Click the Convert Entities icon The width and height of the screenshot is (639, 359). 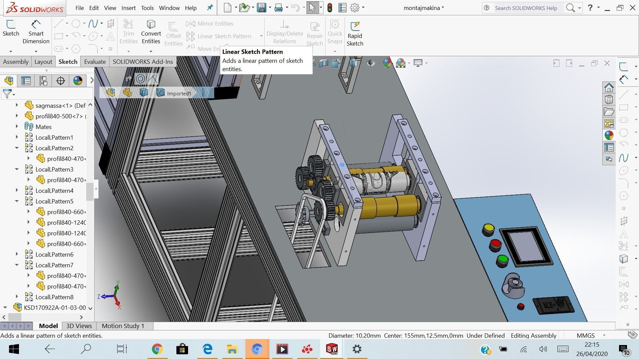151,32
